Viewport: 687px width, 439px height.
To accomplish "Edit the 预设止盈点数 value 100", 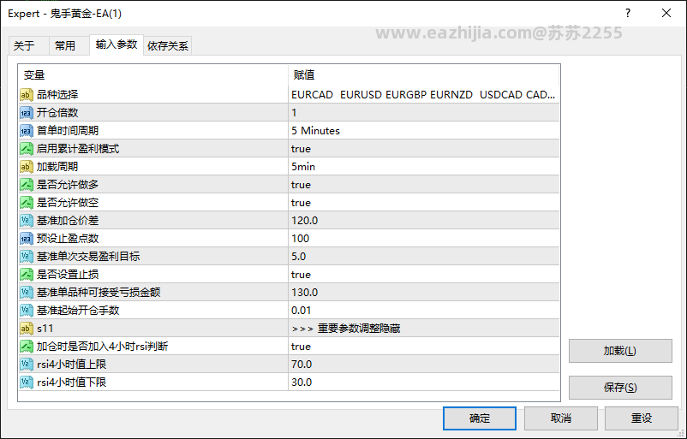I will click(424, 239).
